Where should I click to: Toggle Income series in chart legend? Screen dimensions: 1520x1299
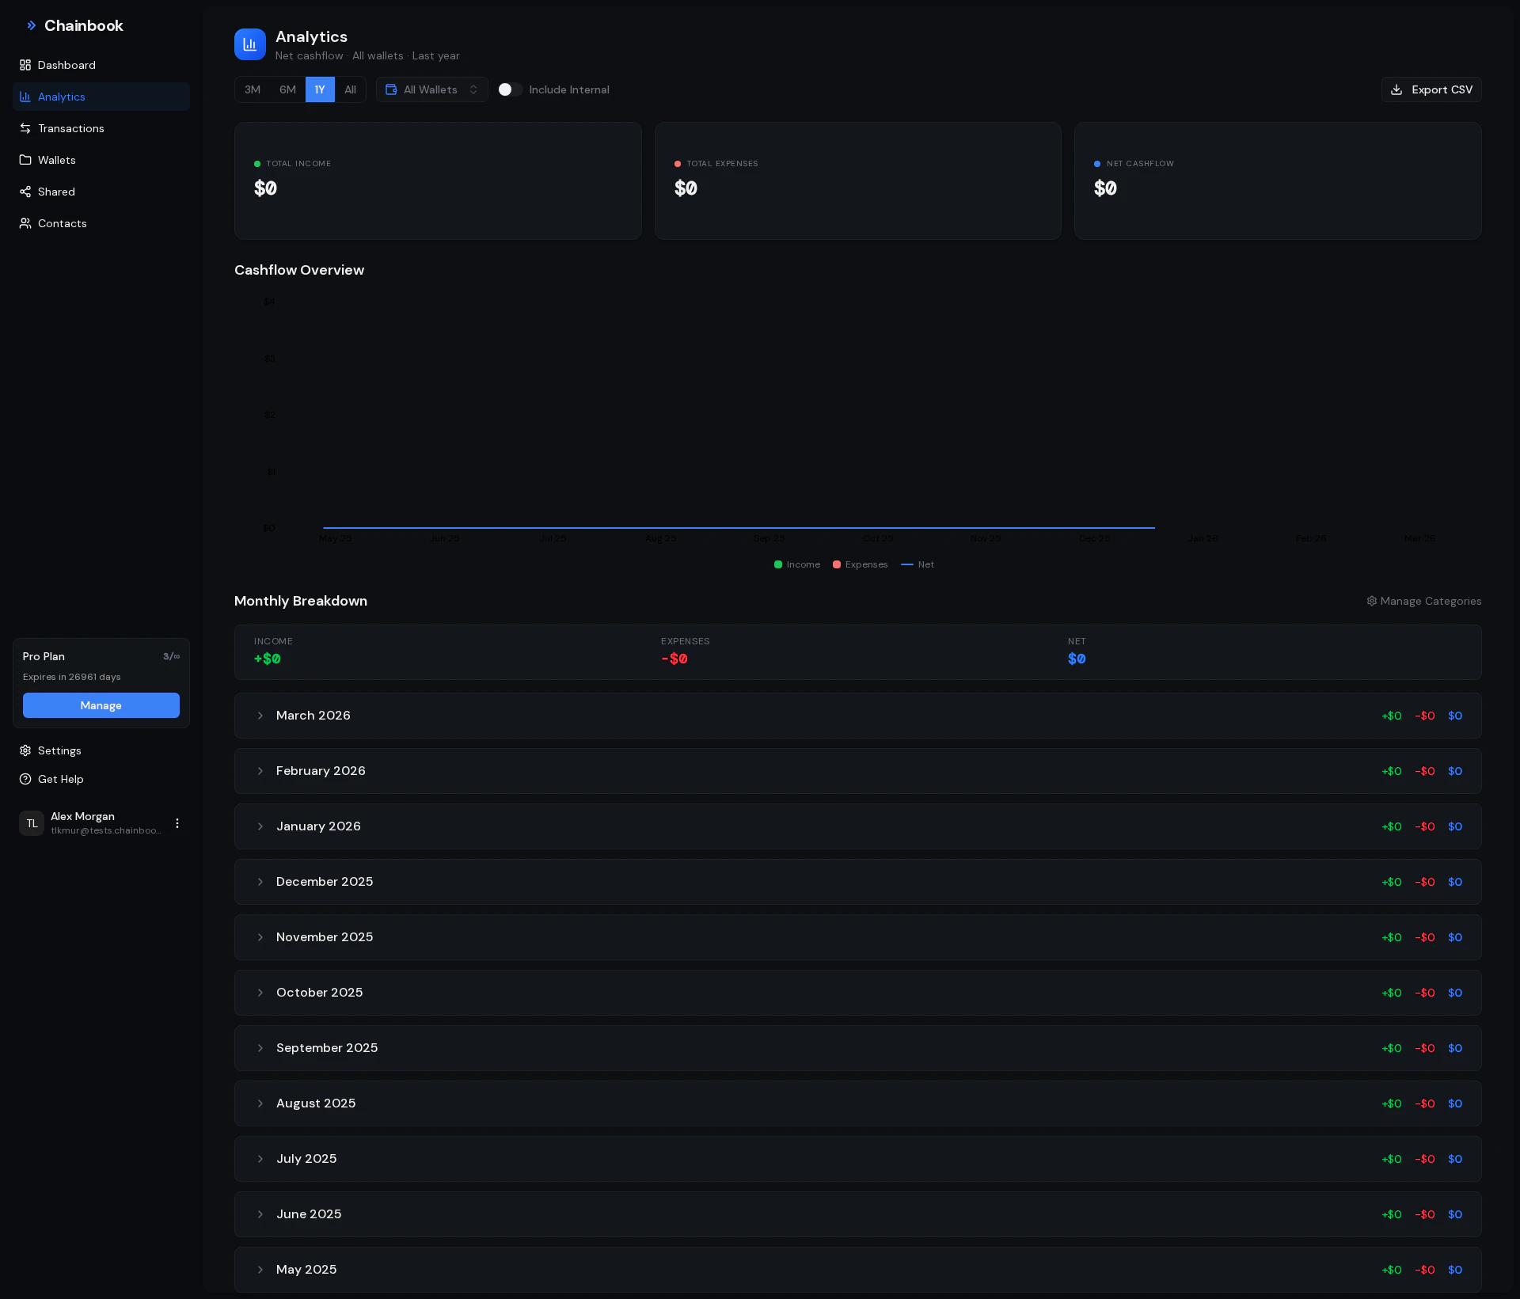796,564
